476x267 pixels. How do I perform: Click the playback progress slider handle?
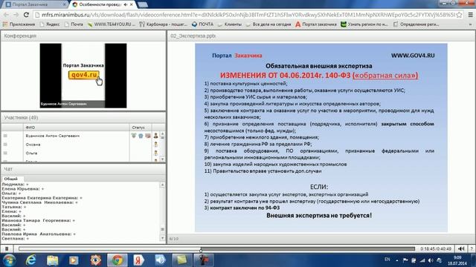point(201,250)
